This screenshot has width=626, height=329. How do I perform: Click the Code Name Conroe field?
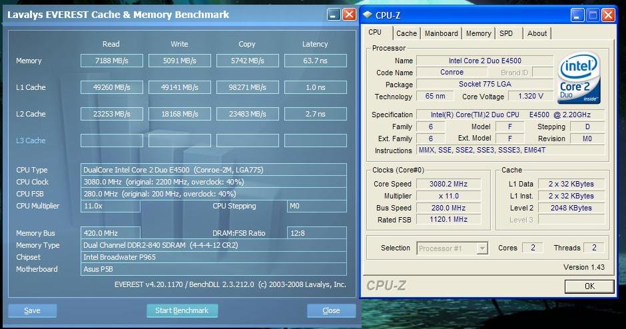452,73
